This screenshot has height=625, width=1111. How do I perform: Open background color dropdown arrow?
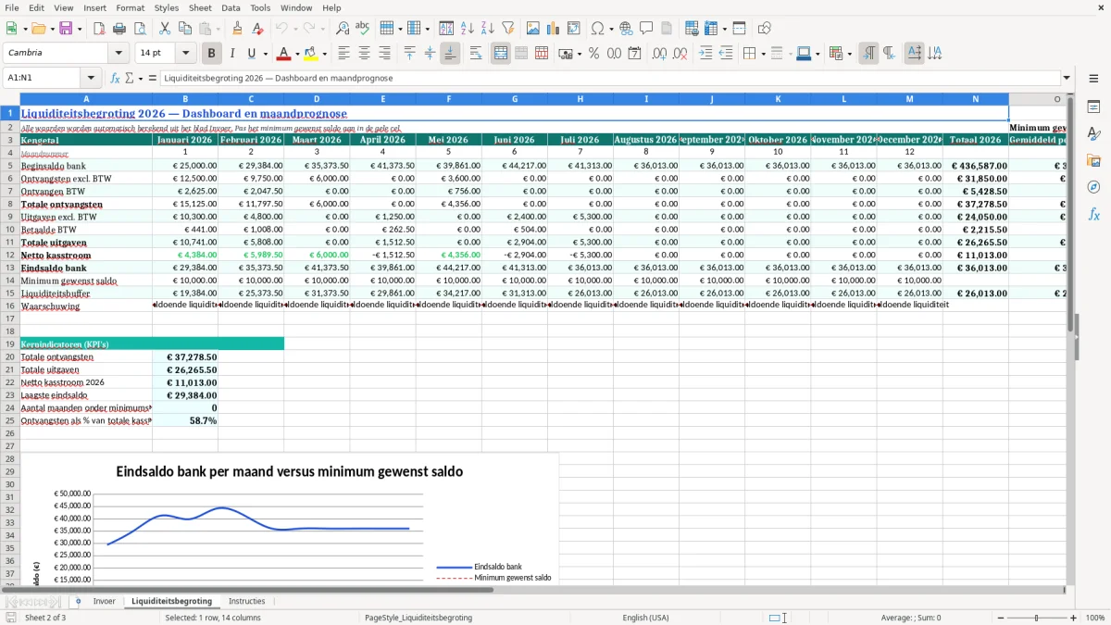coord(325,54)
